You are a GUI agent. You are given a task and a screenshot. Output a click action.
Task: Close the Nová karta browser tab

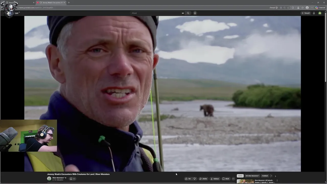coord(34,3)
